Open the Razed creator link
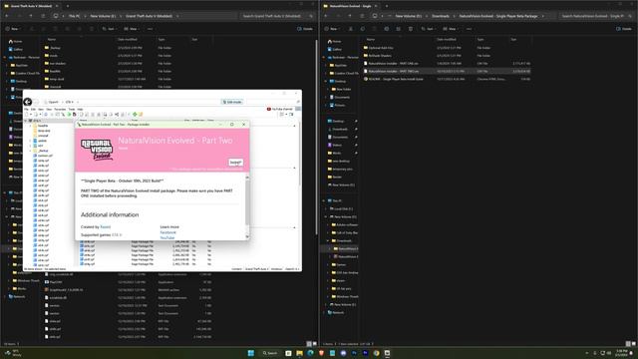 pos(105,227)
